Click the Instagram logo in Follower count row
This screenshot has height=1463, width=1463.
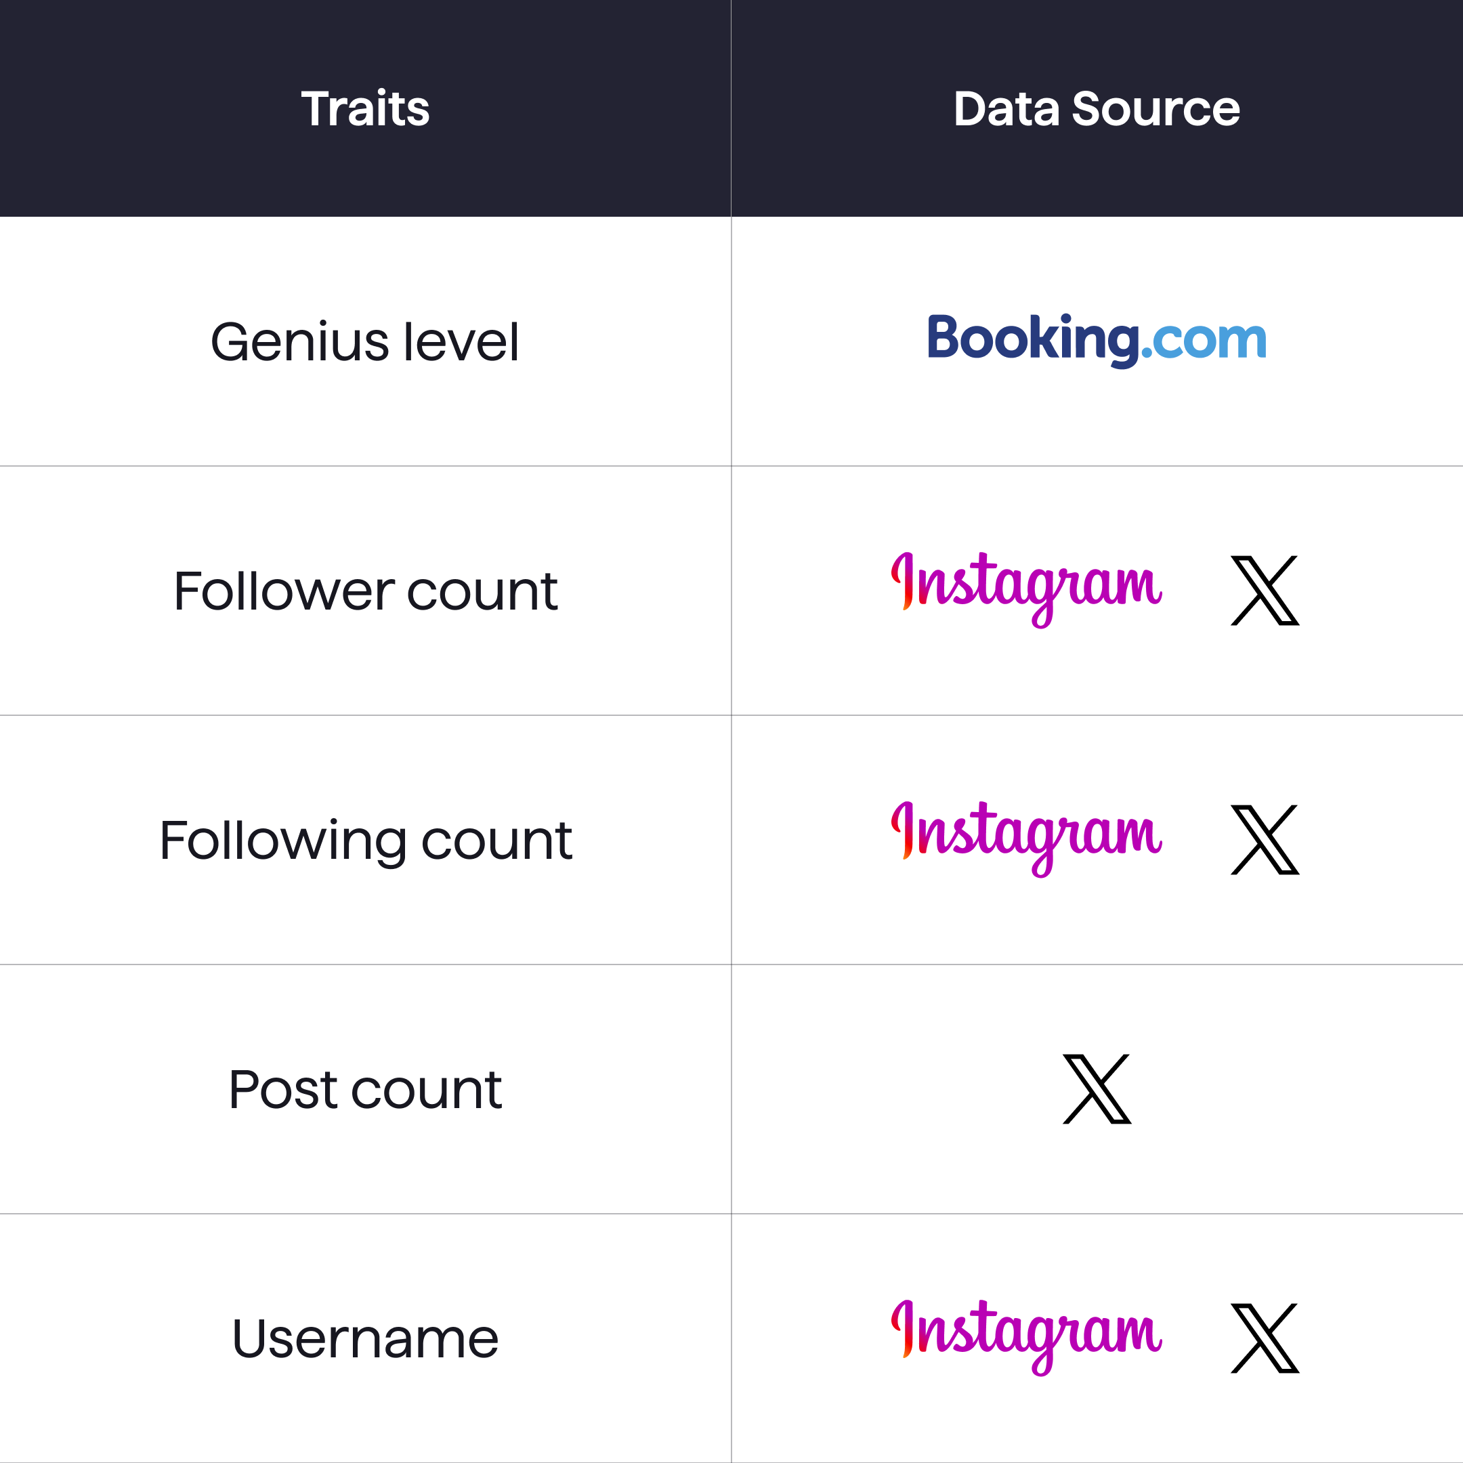1026,585
